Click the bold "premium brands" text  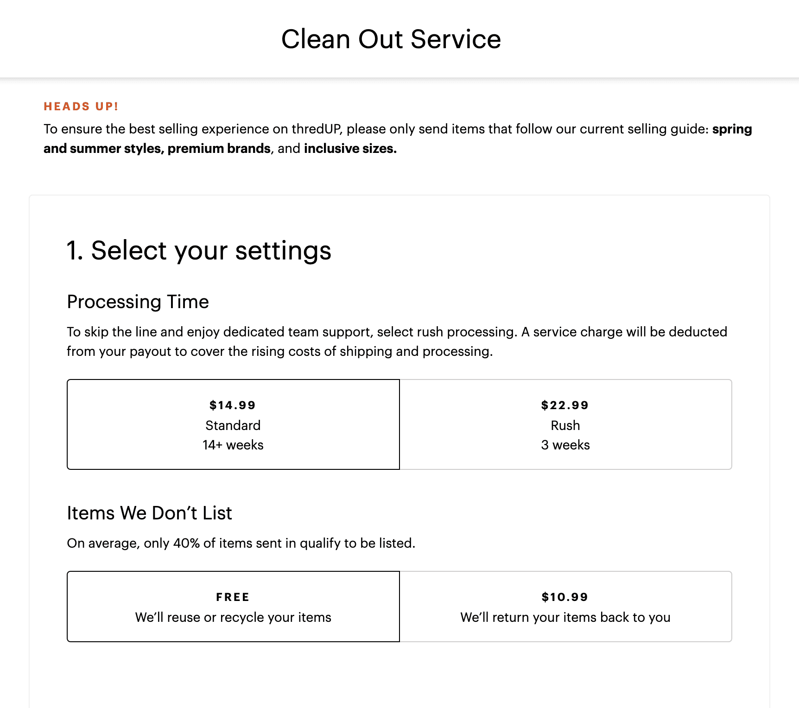click(x=219, y=148)
